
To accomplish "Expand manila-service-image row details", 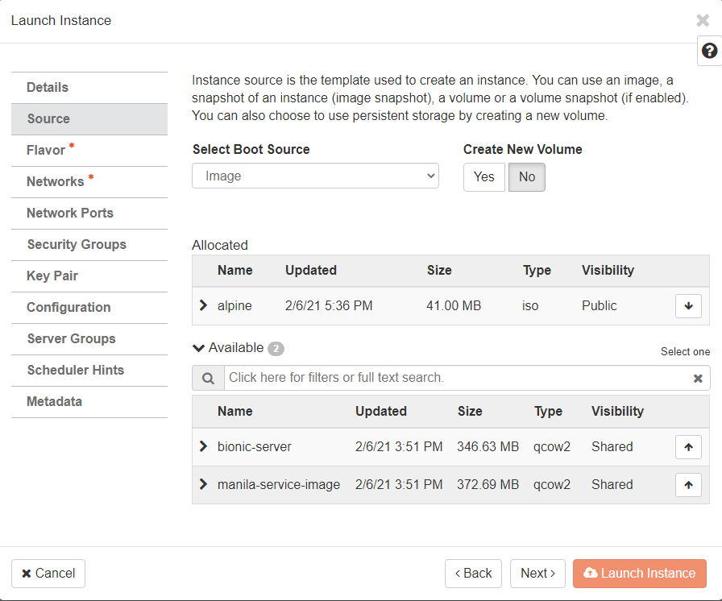I will pyautogui.click(x=204, y=485).
